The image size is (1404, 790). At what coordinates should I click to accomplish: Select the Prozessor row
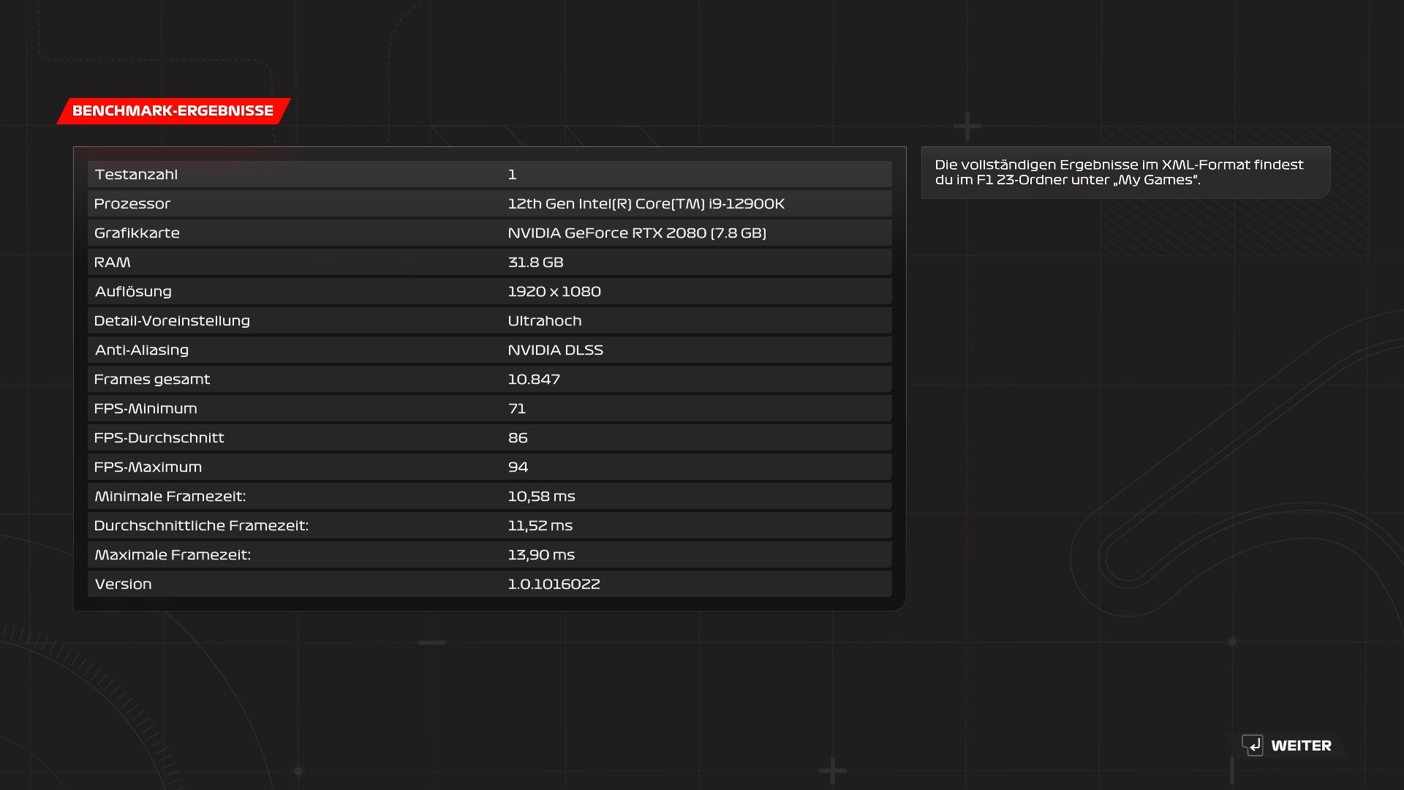(489, 203)
